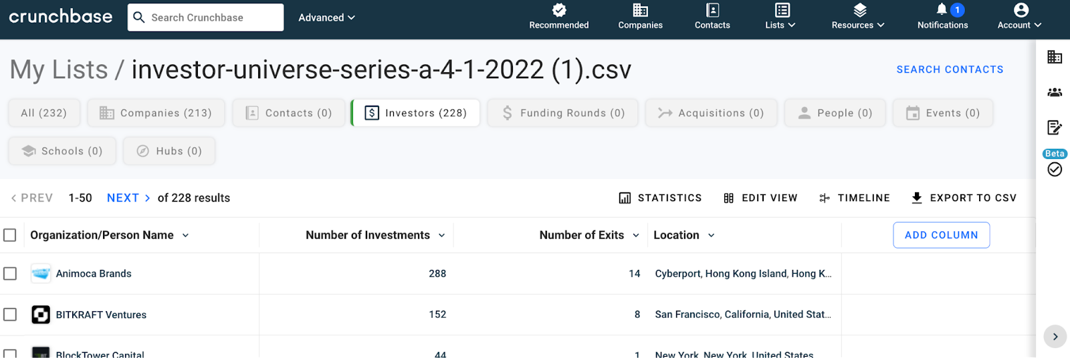Open the right sidebar people group icon
The image size is (1070, 358).
(x=1055, y=92)
